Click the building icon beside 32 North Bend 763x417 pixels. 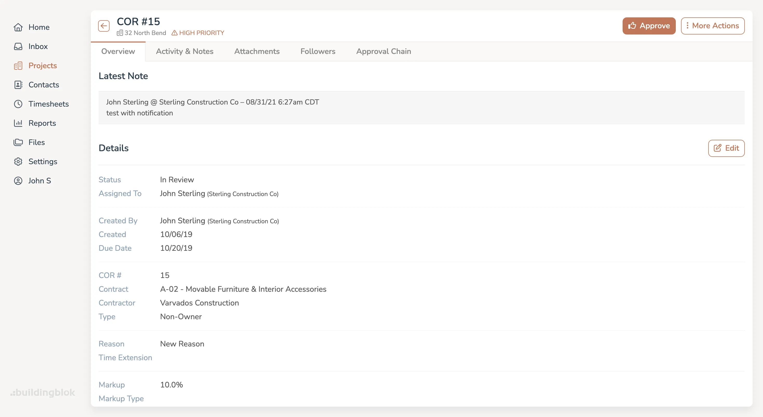[x=120, y=33]
